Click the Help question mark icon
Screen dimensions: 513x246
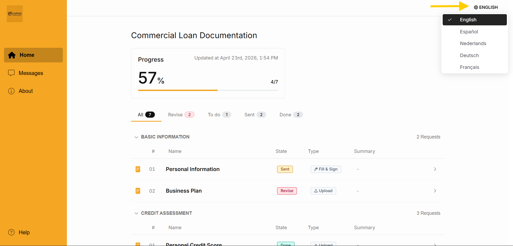point(11,232)
